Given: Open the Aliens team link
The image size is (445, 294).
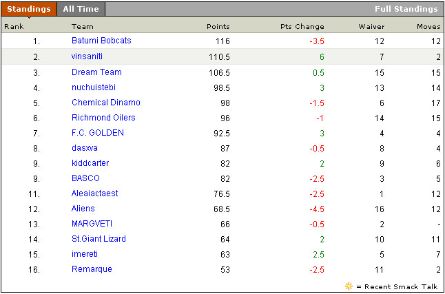Looking at the screenshot, I should coord(83,209).
